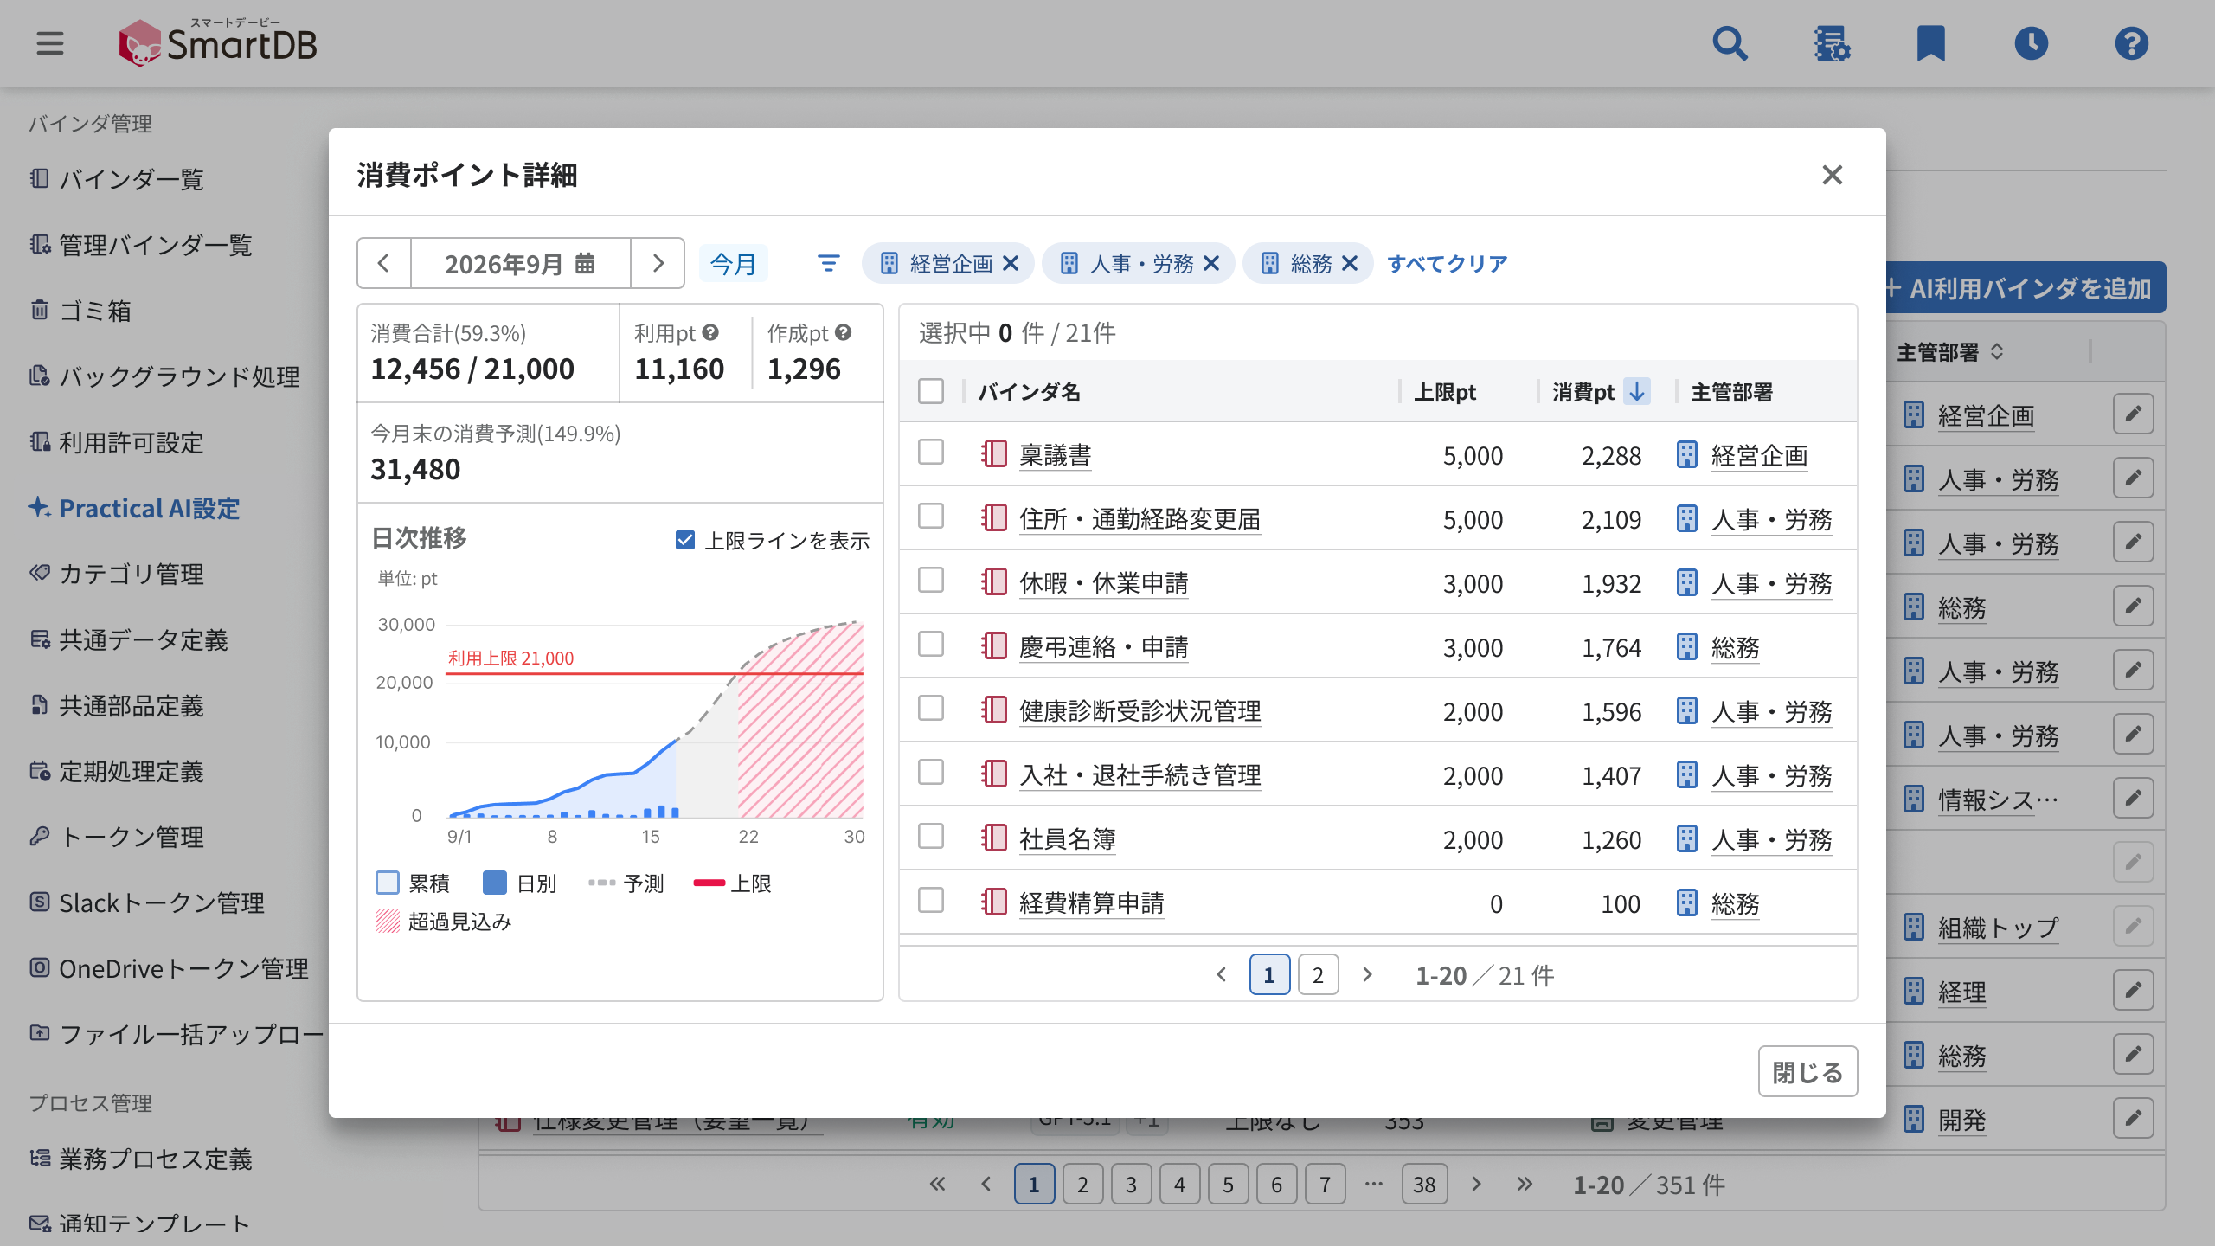Screen dimensions: 2215x1246
Task: Check the 経費精算申請 row checkbox
Action: (x=931, y=900)
